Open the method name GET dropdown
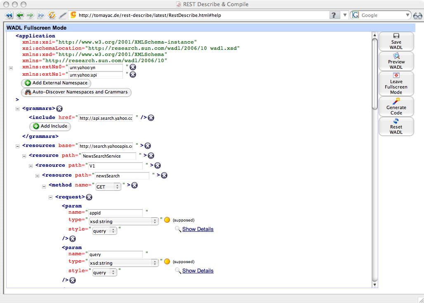Image resolution: width=424 pixels, height=303 pixels. coord(108,187)
